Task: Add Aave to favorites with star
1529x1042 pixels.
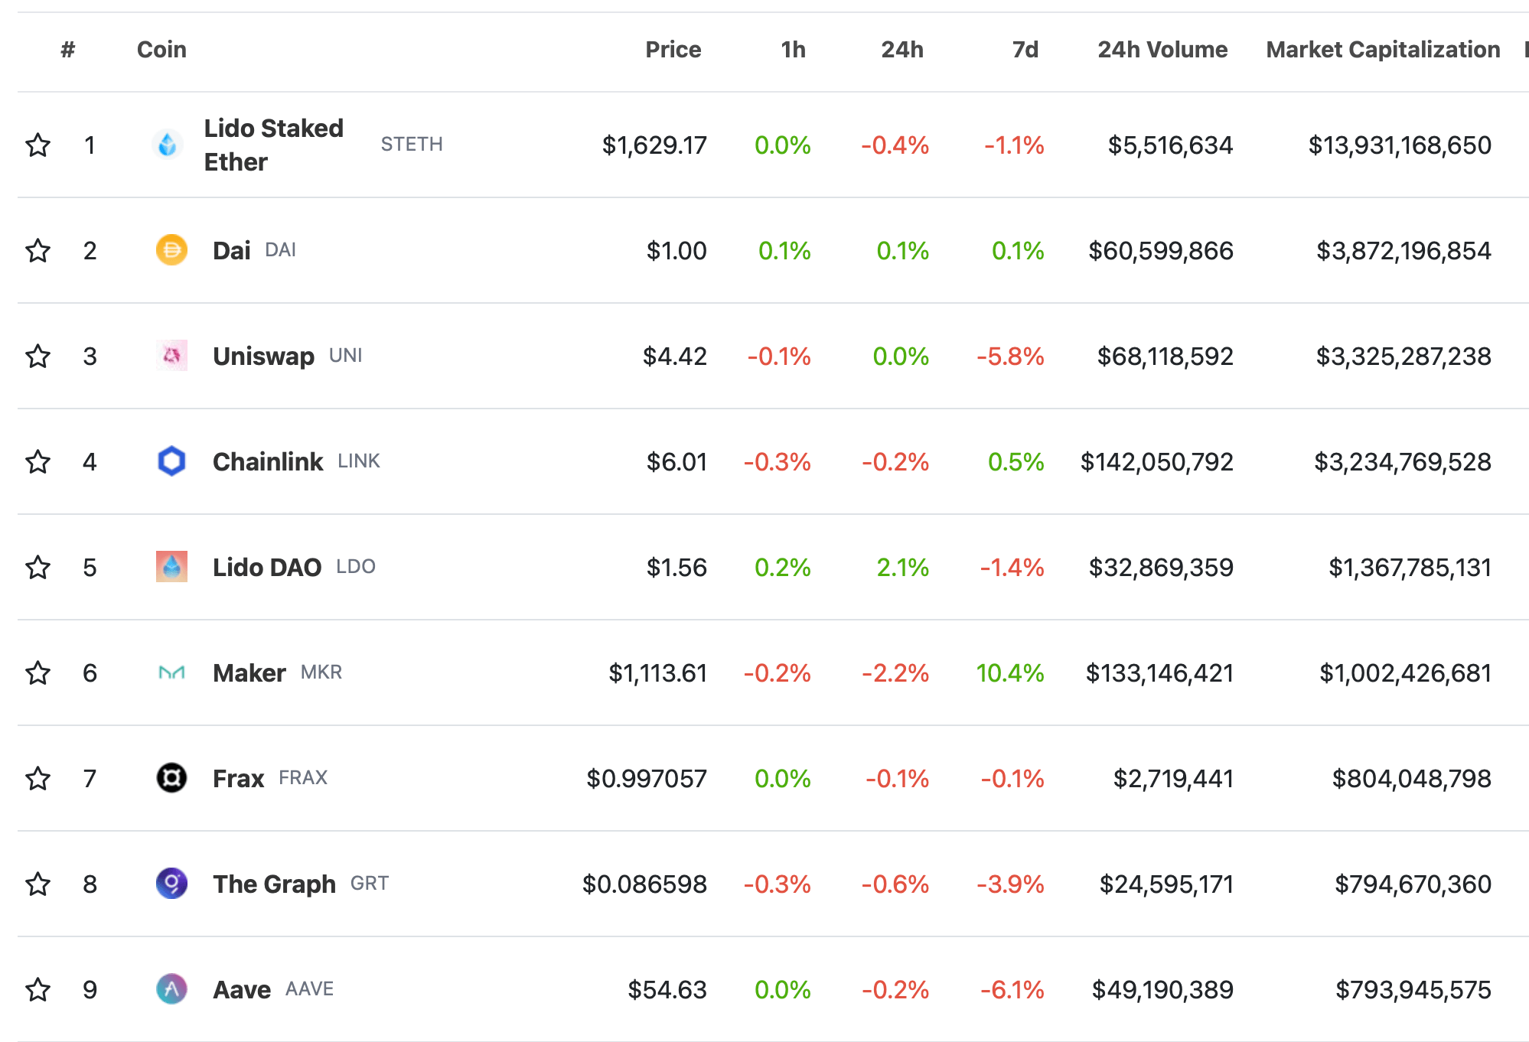Action: pos(38,989)
